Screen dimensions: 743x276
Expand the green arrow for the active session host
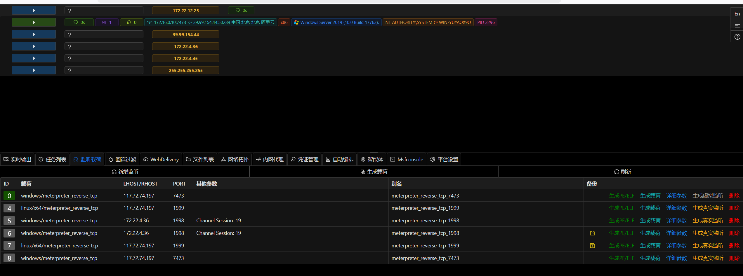point(34,22)
